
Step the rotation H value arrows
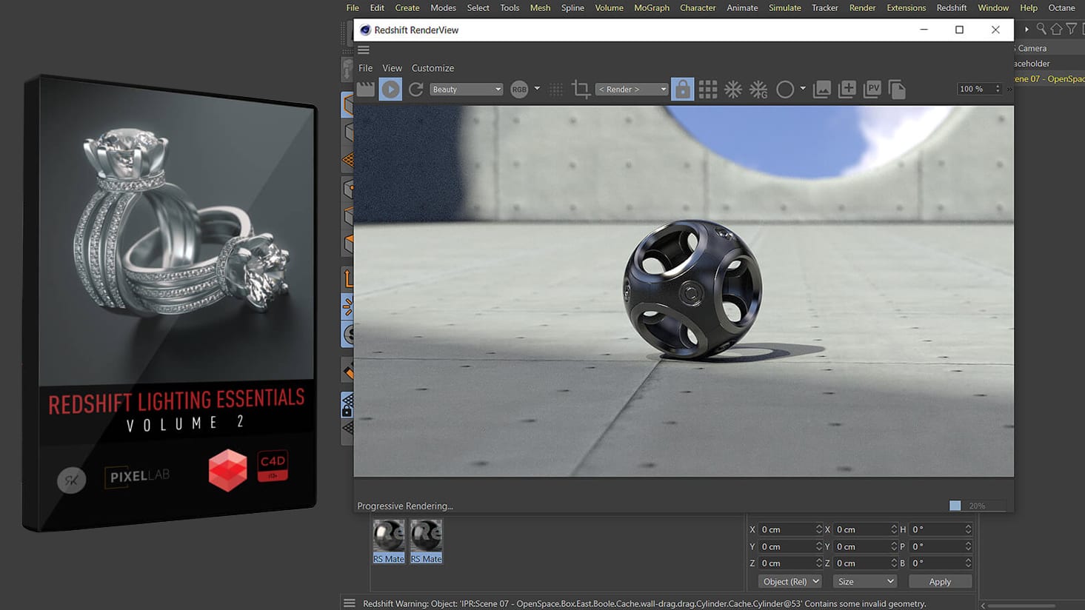pos(968,529)
